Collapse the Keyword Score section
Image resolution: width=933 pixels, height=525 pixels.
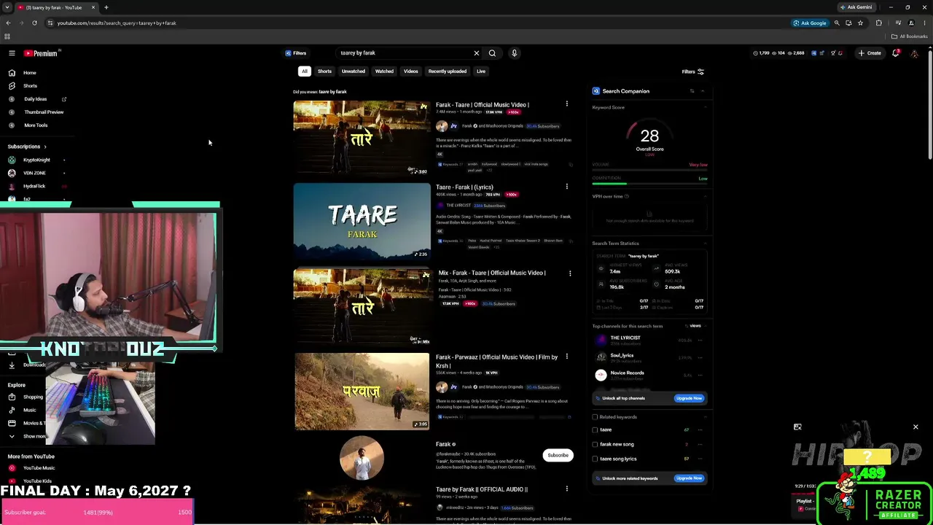706,108
